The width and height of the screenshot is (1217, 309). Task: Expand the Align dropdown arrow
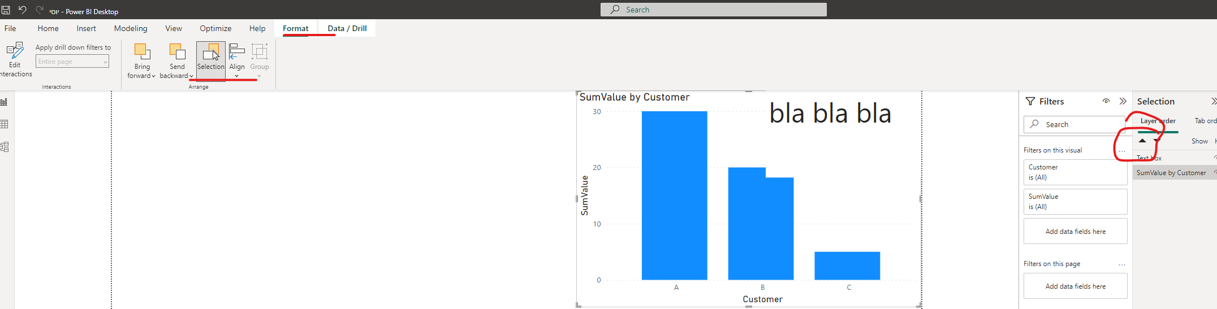(237, 76)
